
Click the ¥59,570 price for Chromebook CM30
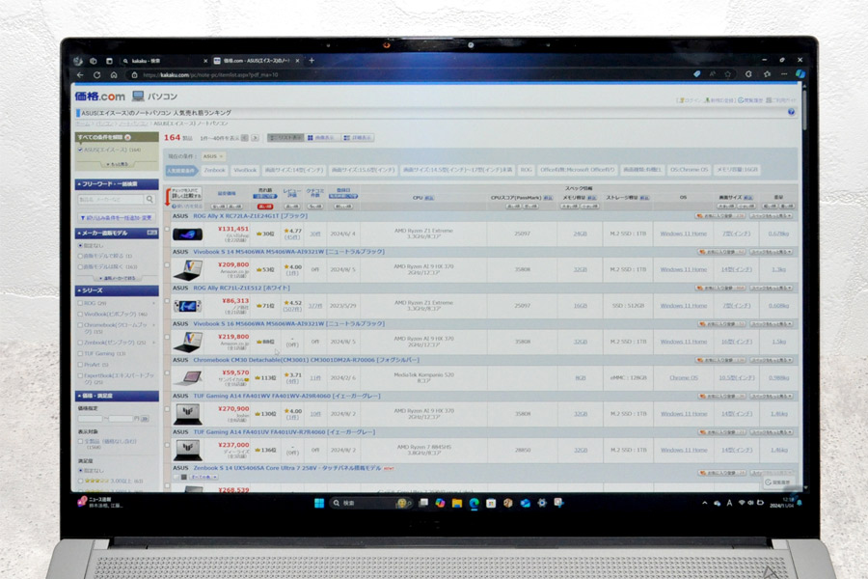pos(235,372)
